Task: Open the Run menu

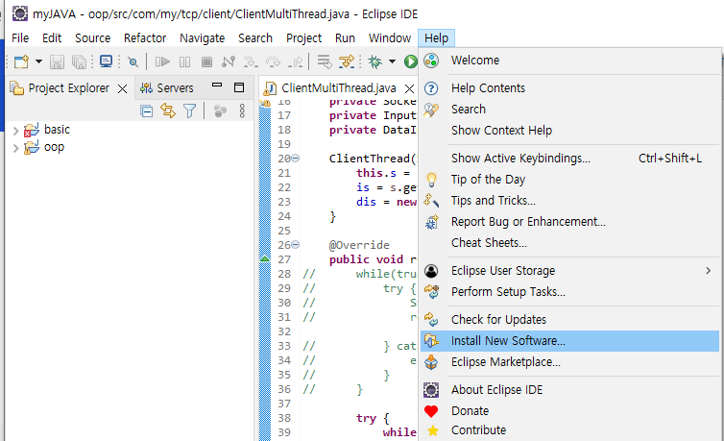Action: tap(345, 37)
